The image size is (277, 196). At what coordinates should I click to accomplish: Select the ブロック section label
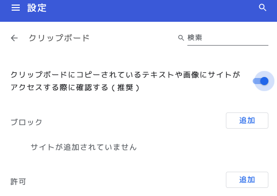(x=26, y=122)
